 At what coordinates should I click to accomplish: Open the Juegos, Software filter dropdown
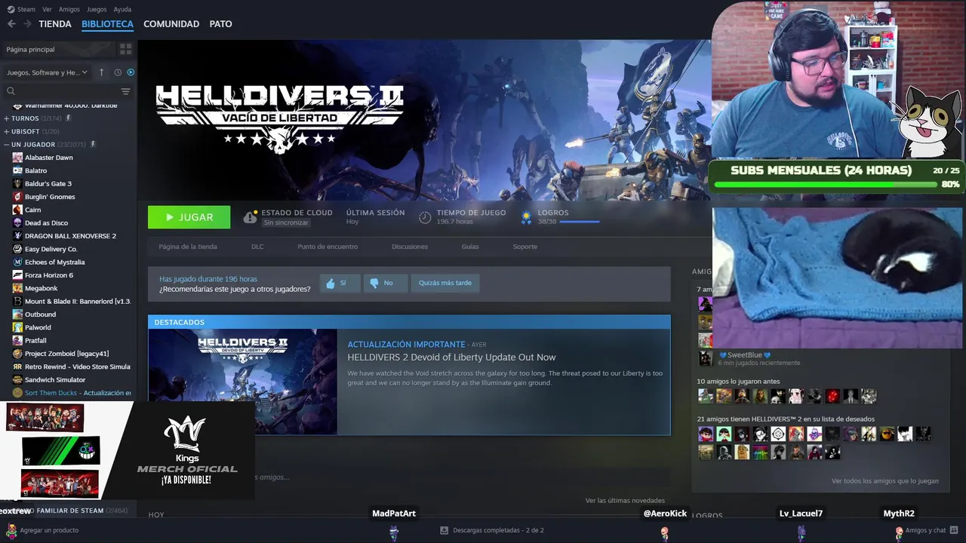[x=47, y=72]
